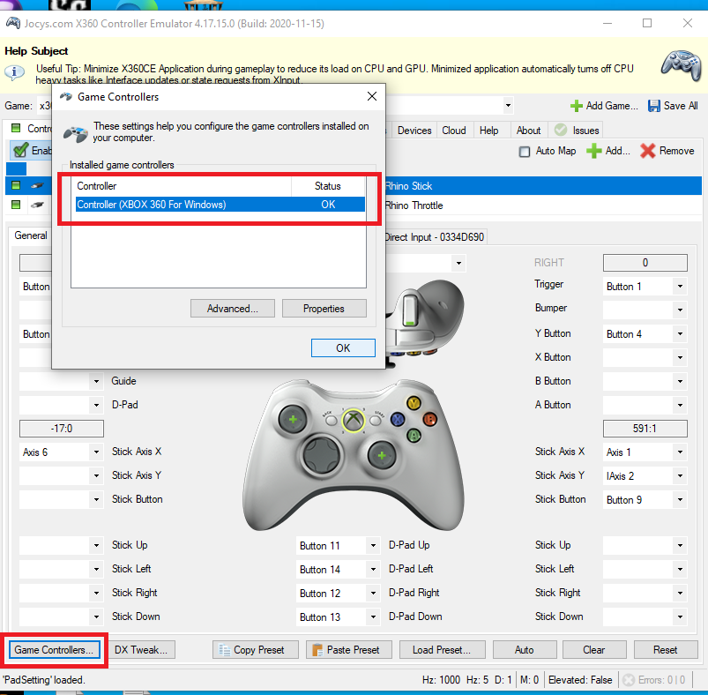The height and width of the screenshot is (695, 708).
Task: Click the green A button on controller image
Action: point(414,436)
